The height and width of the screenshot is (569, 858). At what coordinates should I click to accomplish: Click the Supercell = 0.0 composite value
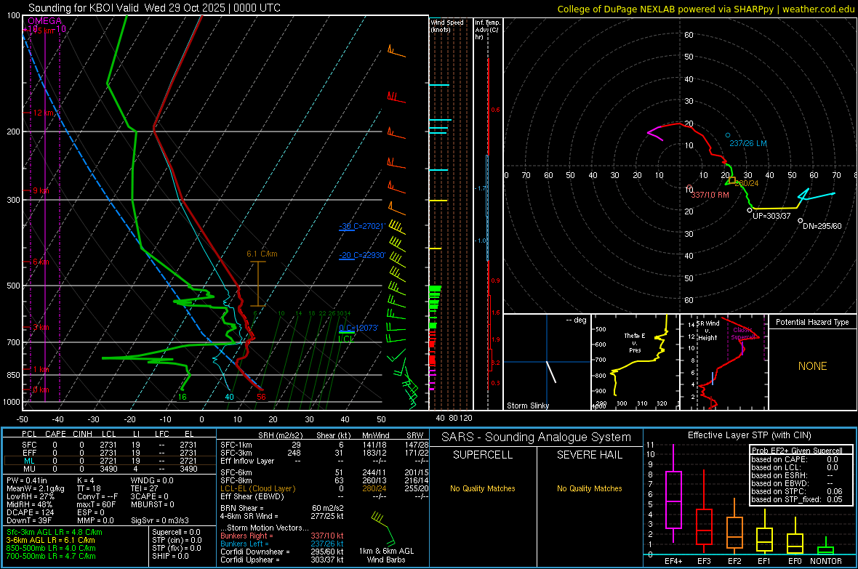(176, 532)
